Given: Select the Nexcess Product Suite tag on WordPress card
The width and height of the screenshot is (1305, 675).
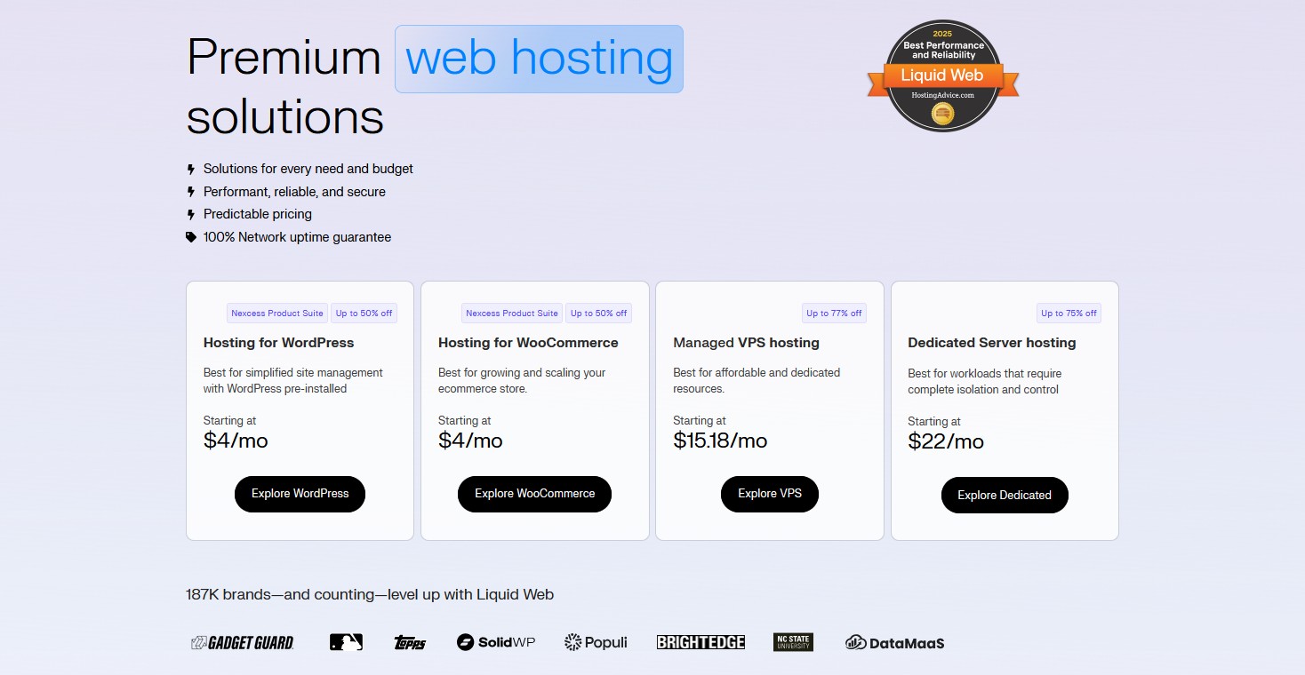Looking at the screenshot, I should 276,313.
